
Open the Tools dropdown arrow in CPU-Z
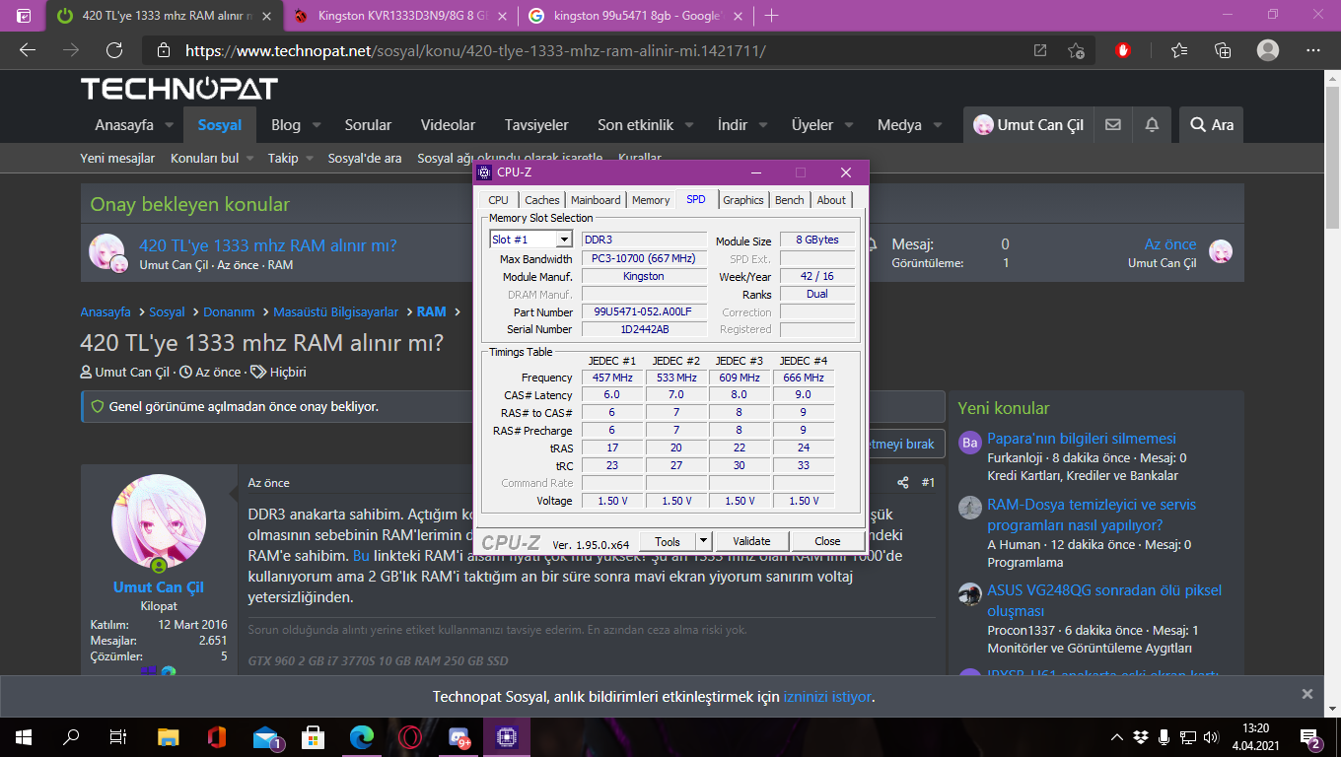click(703, 541)
